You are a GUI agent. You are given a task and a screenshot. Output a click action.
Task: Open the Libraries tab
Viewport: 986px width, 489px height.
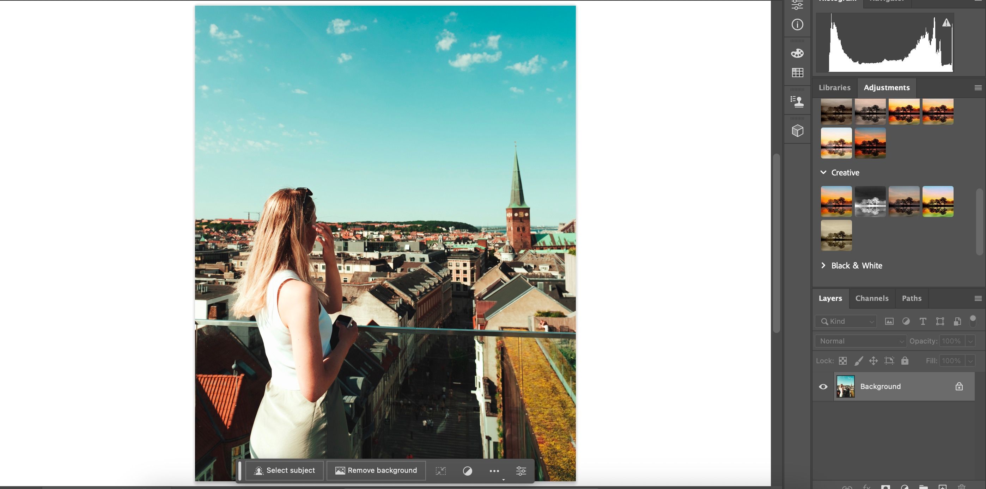834,88
